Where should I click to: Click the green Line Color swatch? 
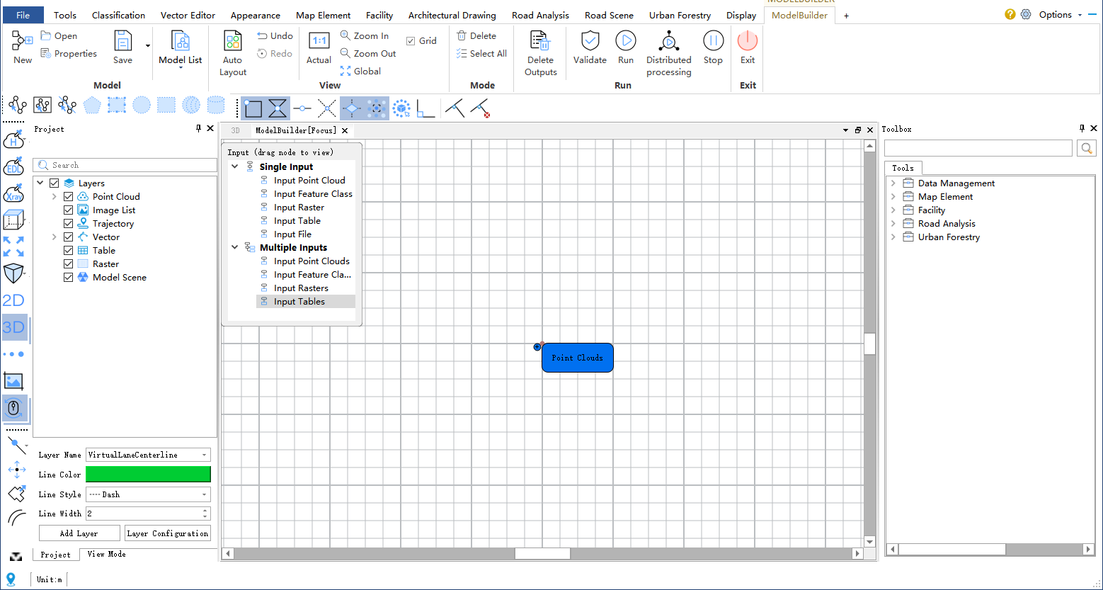148,475
